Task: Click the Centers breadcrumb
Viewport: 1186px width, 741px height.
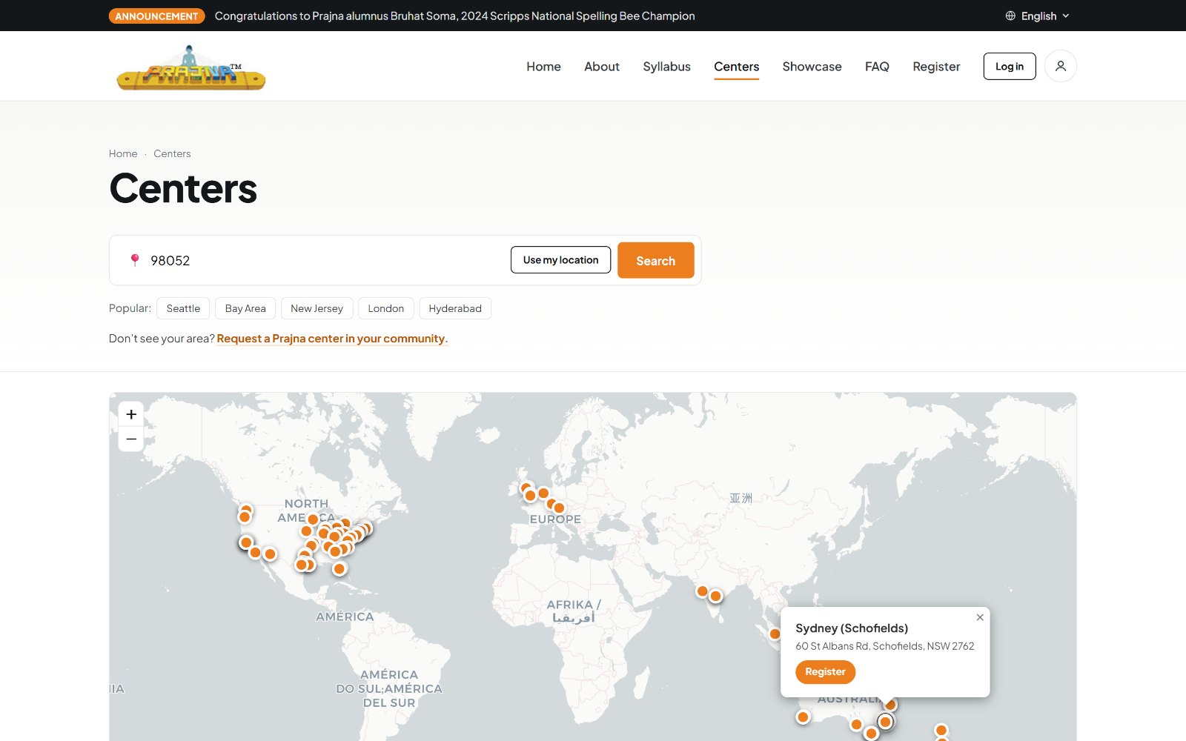Action: pos(172,153)
